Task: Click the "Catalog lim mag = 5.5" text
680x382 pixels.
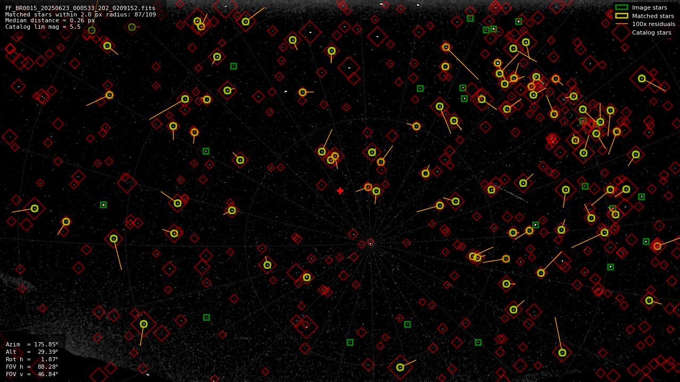Action: (x=43, y=27)
